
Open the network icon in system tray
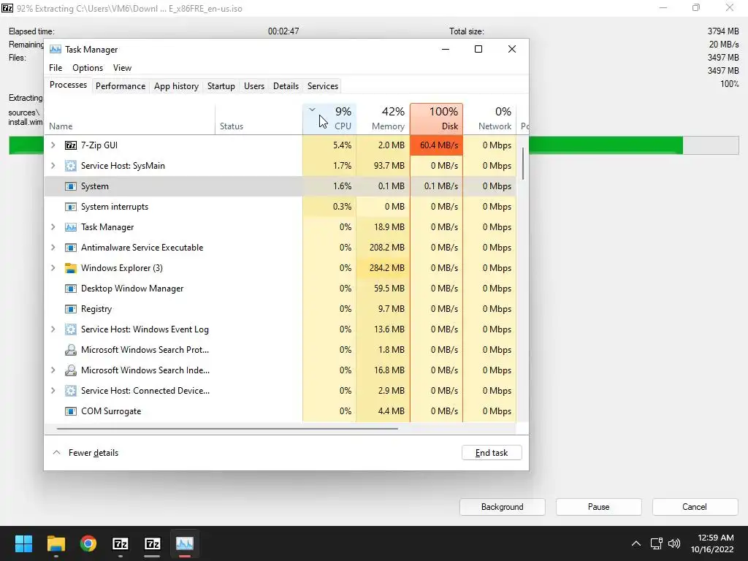tap(657, 543)
